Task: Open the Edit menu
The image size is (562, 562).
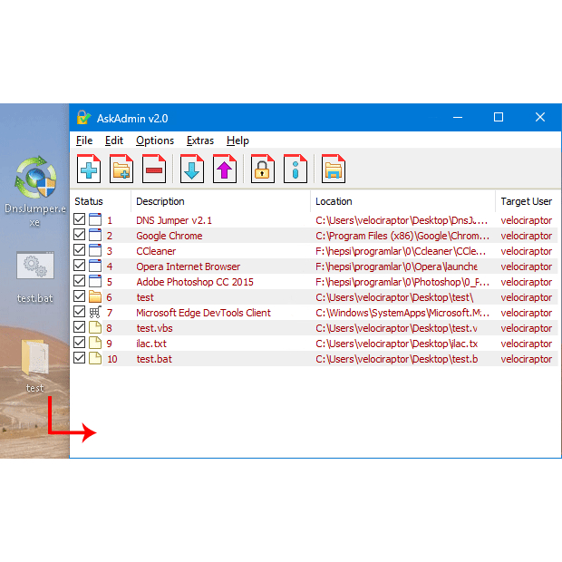Action: 114,140
